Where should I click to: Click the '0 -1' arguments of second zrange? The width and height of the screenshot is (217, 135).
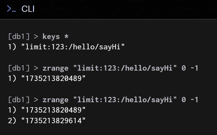click(x=190, y=100)
